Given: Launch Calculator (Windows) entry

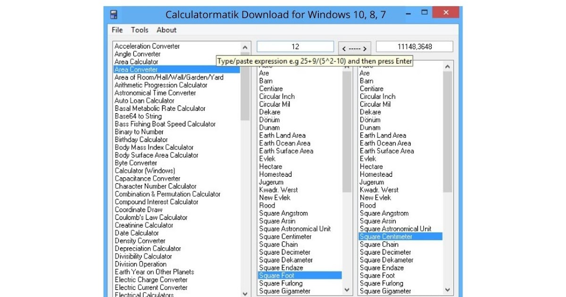Looking at the screenshot, I should 145,171.
